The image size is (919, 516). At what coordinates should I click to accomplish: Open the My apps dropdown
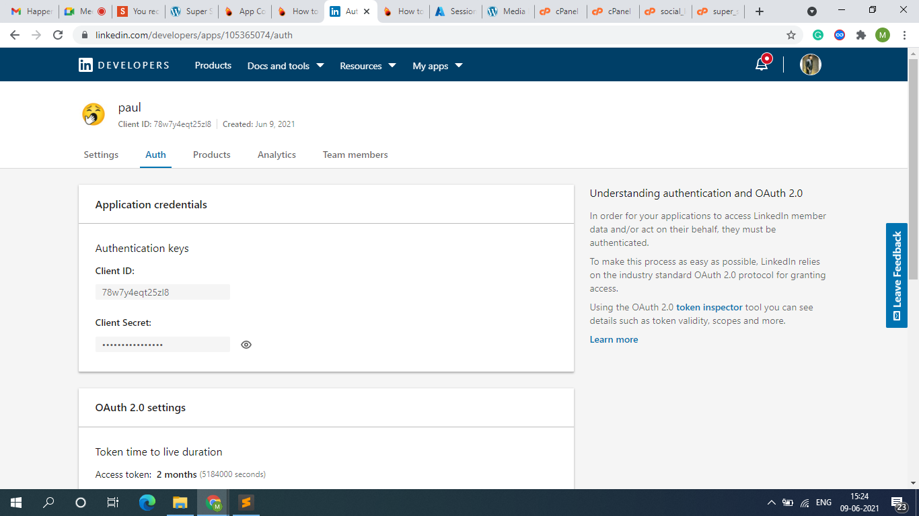[437, 66]
